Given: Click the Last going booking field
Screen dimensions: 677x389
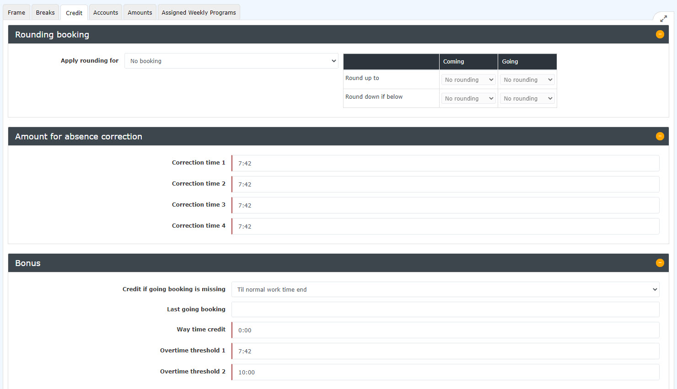Looking at the screenshot, I should point(446,309).
